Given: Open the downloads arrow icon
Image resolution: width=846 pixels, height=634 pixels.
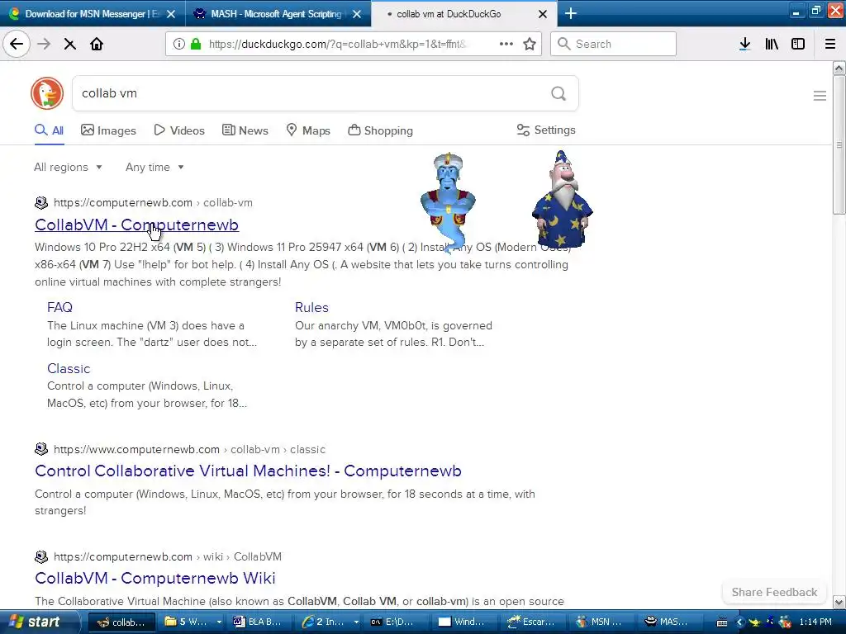Looking at the screenshot, I should point(744,44).
